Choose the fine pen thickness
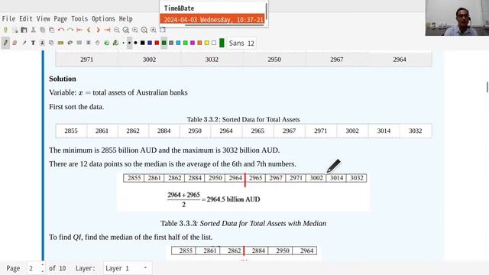The width and height of the screenshot is (489, 275). pyautogui.click(x=124, y=43)
